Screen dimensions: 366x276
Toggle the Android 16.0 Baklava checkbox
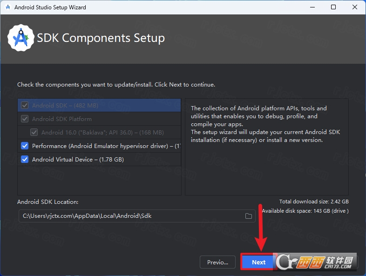click(34, 133)
